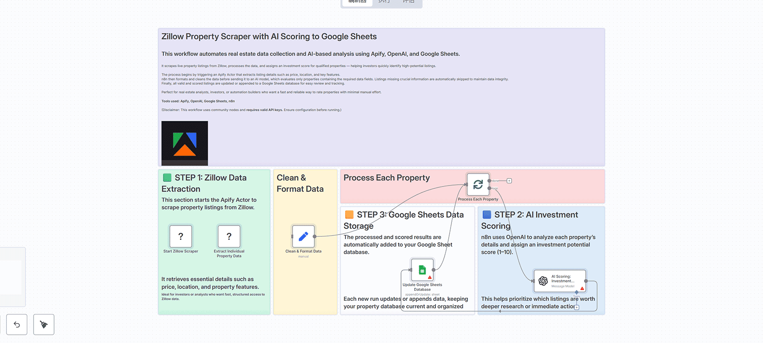Viewport: 763px width, 343px height.
Task: Click the green square emoji beside STEP 1
Action: [x=167, y=178]
